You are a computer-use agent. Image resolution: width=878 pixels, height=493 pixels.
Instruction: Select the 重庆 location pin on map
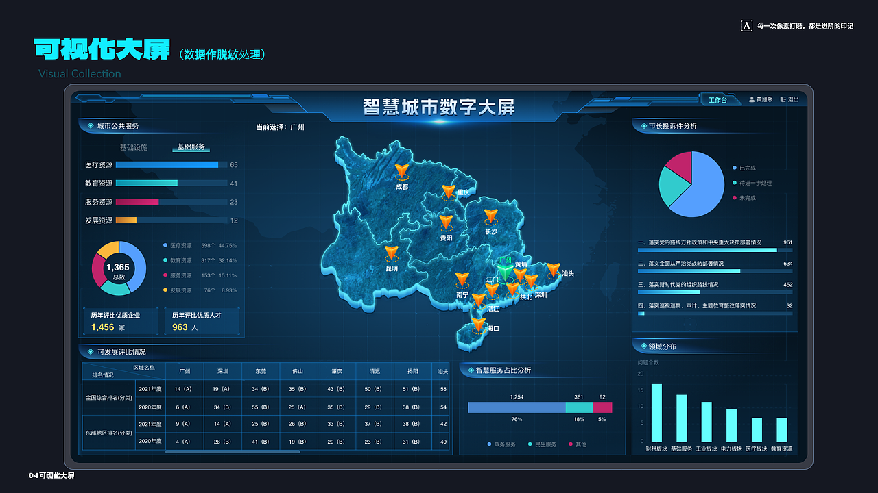click(449, 191)
